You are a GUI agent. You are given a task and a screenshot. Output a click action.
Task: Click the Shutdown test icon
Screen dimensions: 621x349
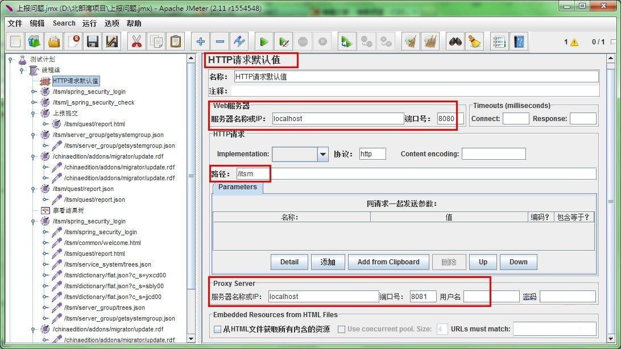tap(322, 41)
